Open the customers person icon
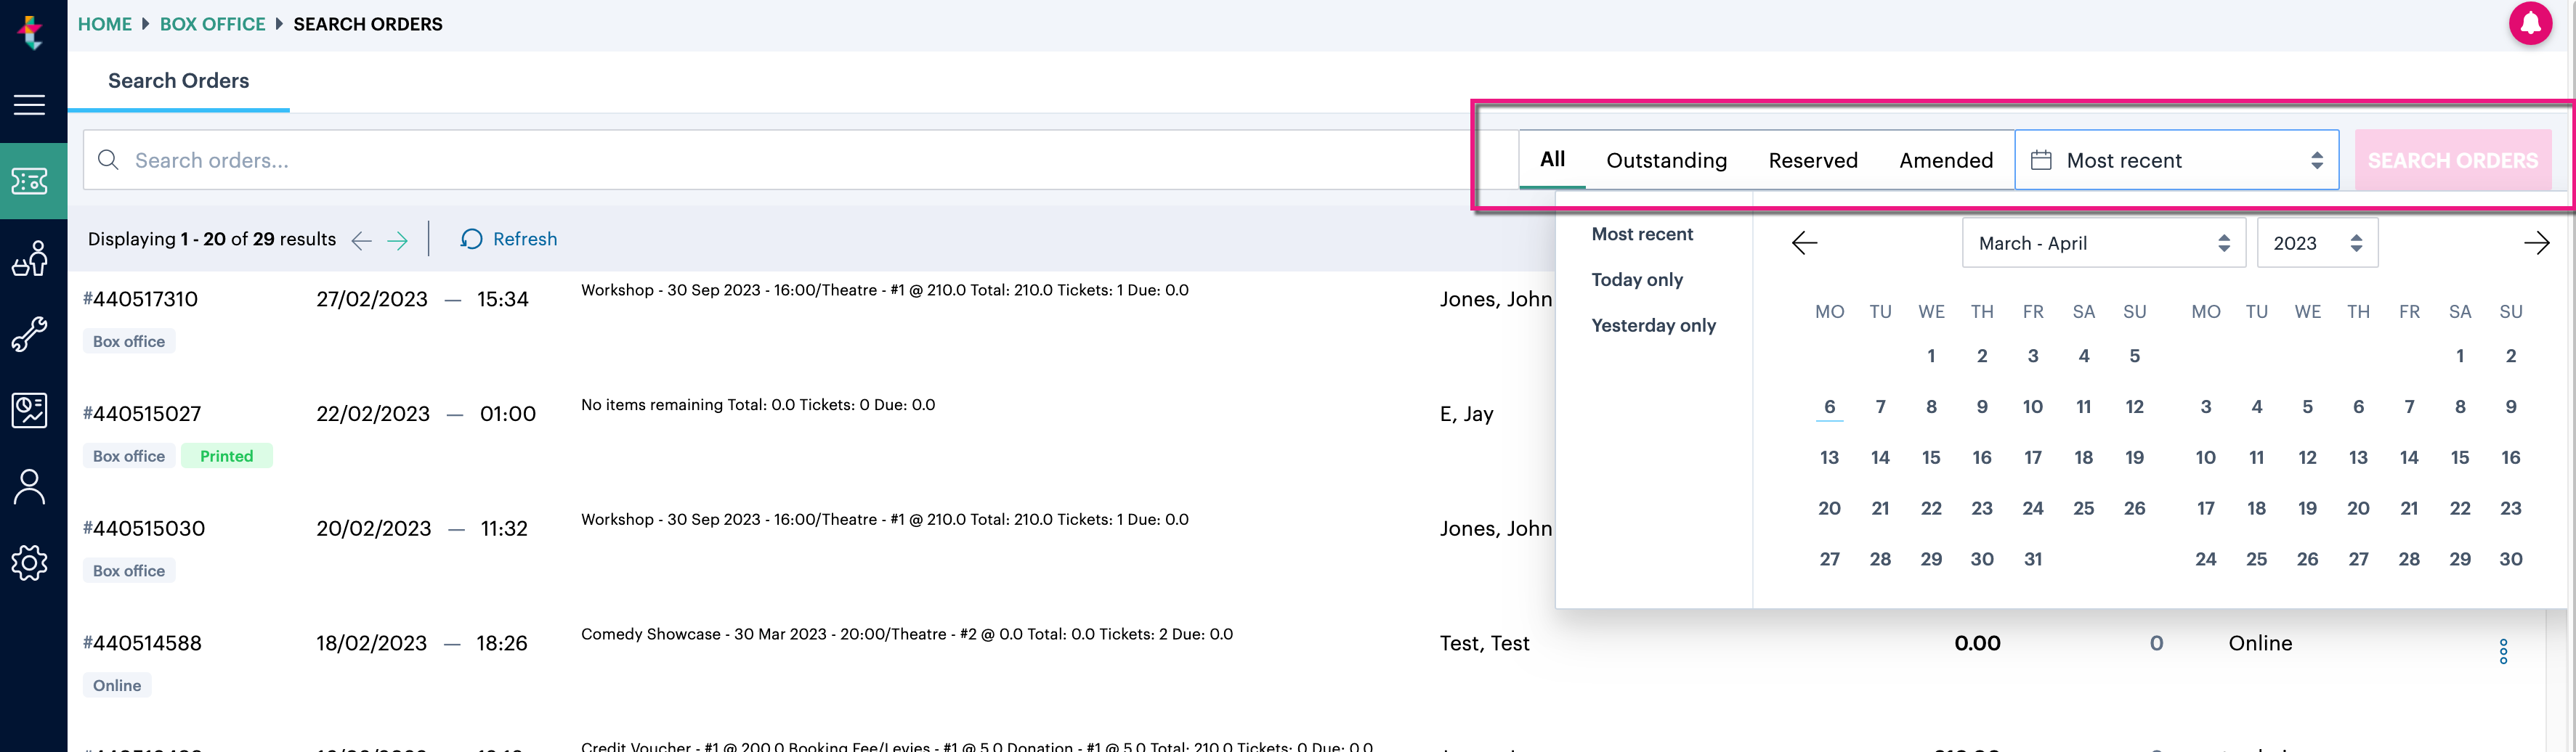The image size is (2576, 752). click(29, 487)
